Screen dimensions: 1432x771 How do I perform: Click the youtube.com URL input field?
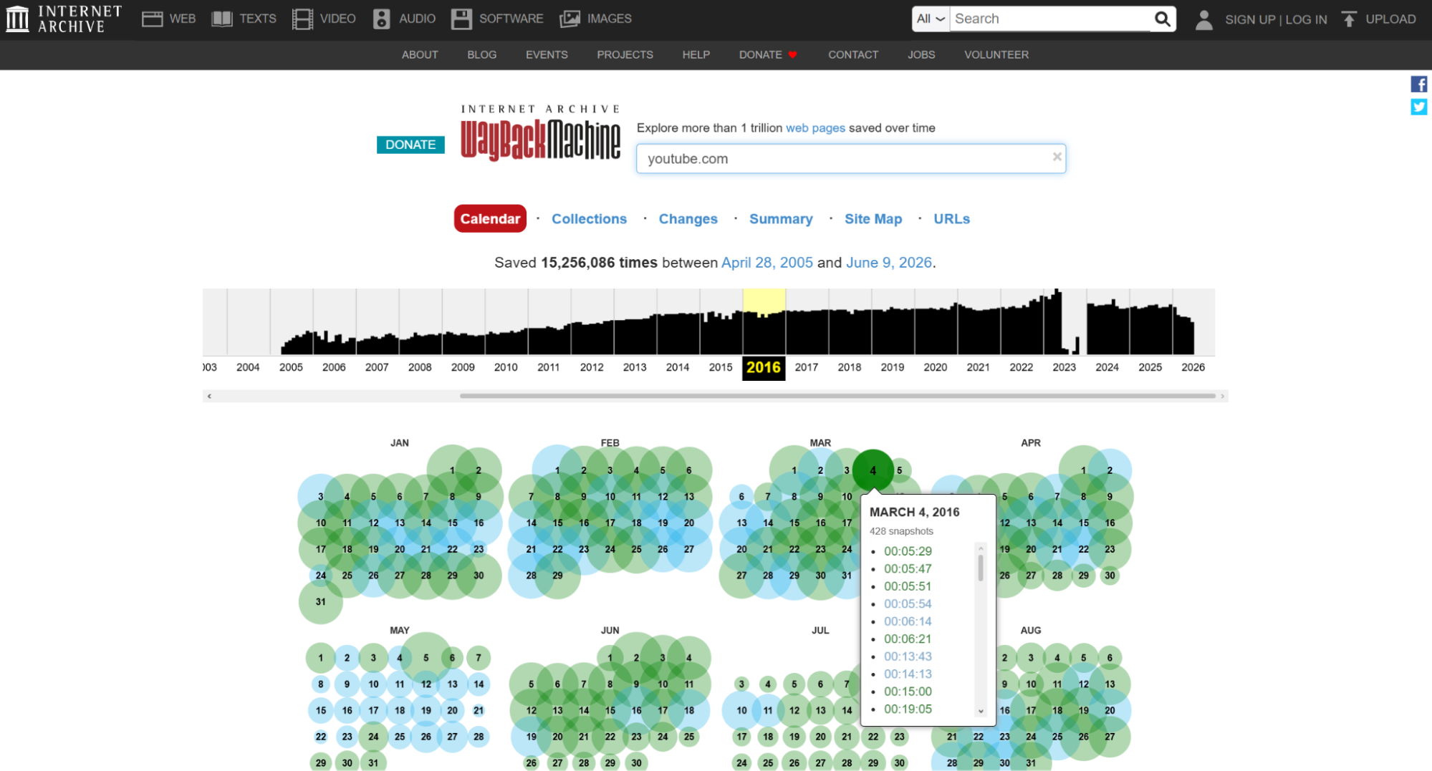(850, 158)
